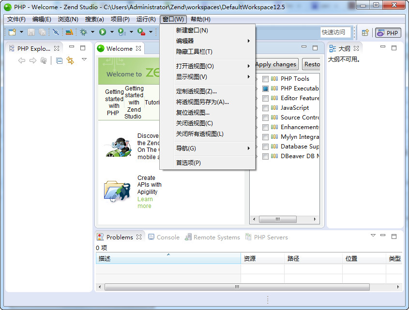Minimize the 大纲 outline panel
409x310 pixels.
[383, 47]
